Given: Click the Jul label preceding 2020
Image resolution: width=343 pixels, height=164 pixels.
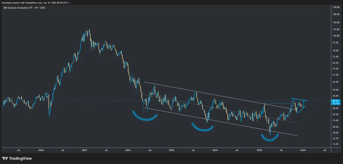Looking at the screenshot, I should click(x=19, y=150).
